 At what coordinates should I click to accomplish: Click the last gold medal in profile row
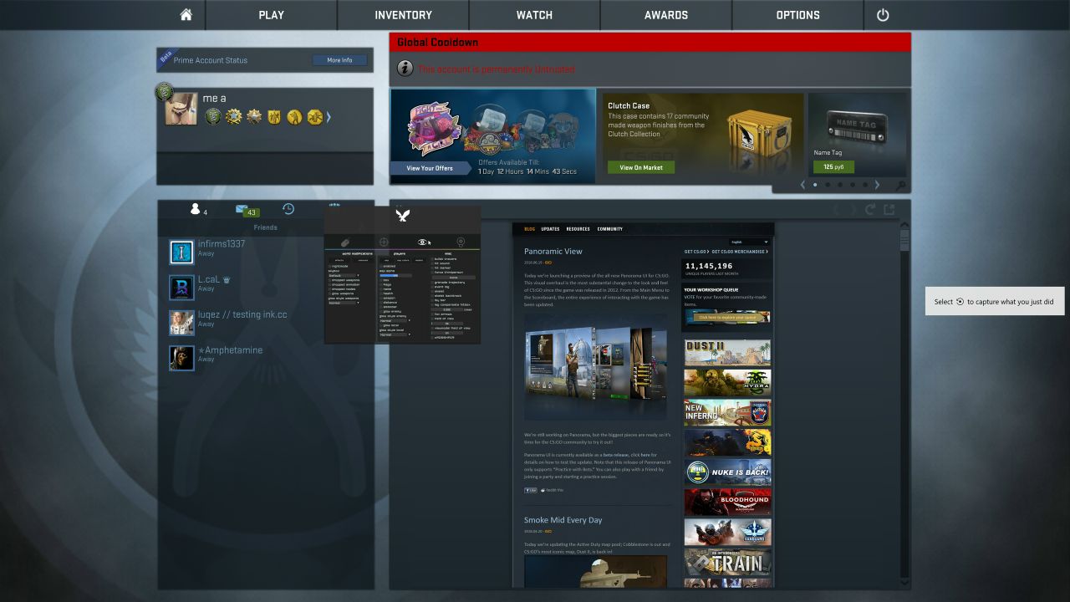coord(315,116)
